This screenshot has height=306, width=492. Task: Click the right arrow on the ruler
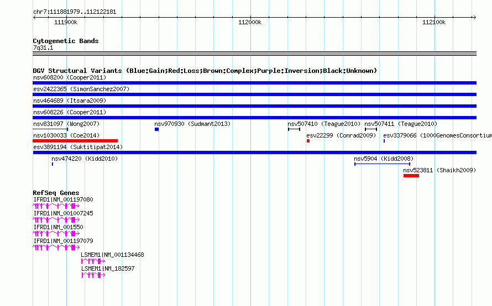point(474,17)
